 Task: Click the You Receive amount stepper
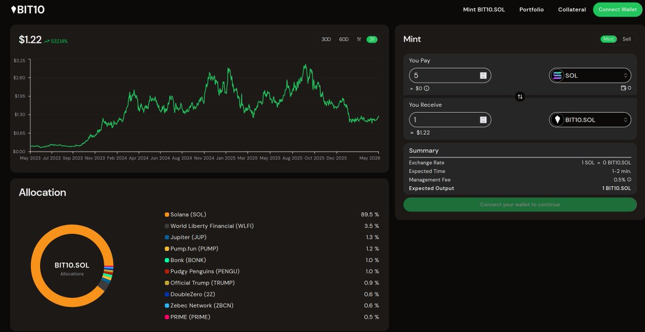coord(483,120)
